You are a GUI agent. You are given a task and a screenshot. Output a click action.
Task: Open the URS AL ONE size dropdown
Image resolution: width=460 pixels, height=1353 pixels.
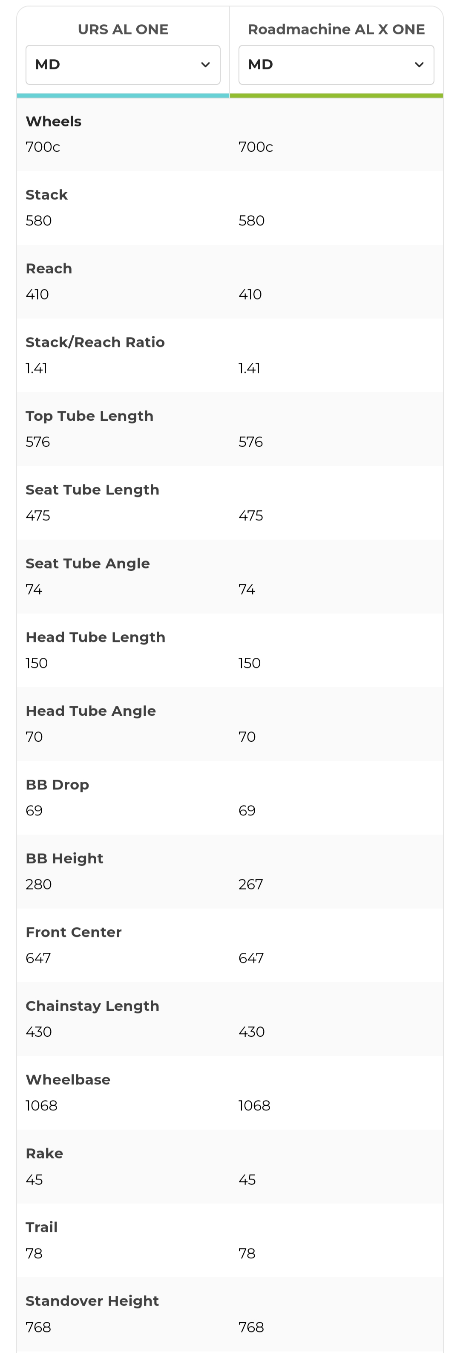coord(123,65)
